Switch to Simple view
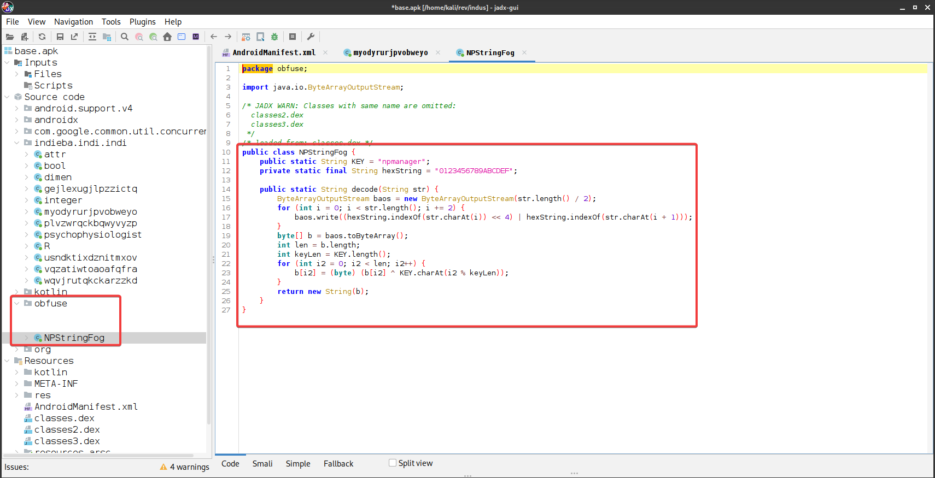This screenshot has height=478, width=935. click(298, 464)
